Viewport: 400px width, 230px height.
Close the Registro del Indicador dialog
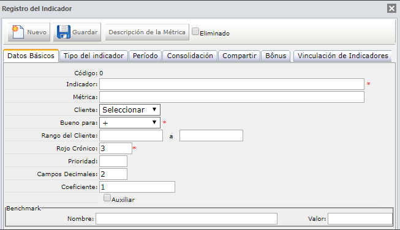pos(391,9)
